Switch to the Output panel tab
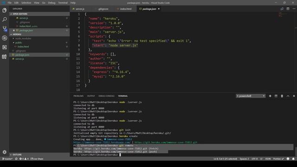The width and height of the screenshot is (297, 167). (x=91, y=96)
